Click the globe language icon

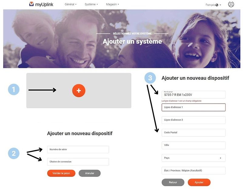tap(217, 5)
